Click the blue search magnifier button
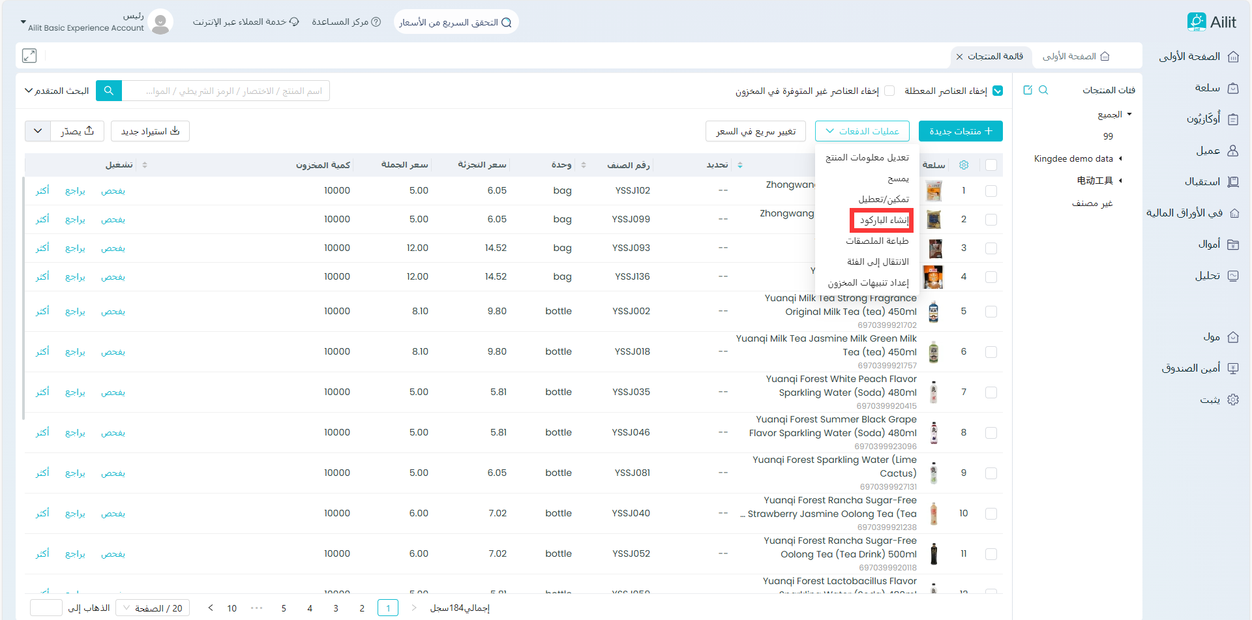This screenshot has height=620, width=1252. (109, 91)
